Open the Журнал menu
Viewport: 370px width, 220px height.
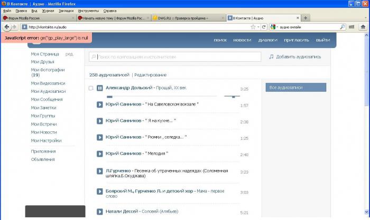(x=48, y=11)
